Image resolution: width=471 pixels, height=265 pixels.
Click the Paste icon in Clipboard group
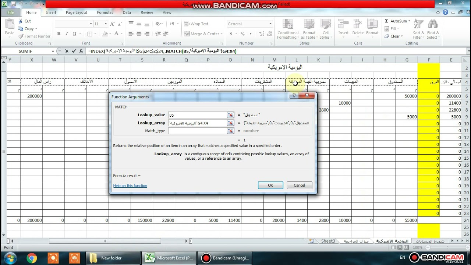point(10,25)
